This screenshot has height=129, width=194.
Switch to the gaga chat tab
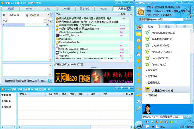(47, 9)
